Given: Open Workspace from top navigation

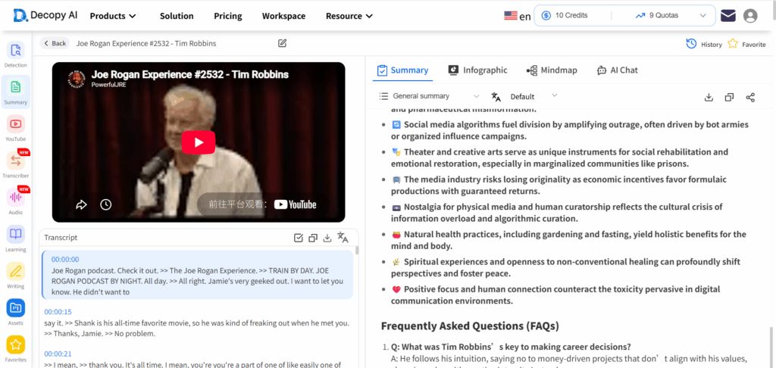Looking at the screenshot, I should click(x=283, y=16).
